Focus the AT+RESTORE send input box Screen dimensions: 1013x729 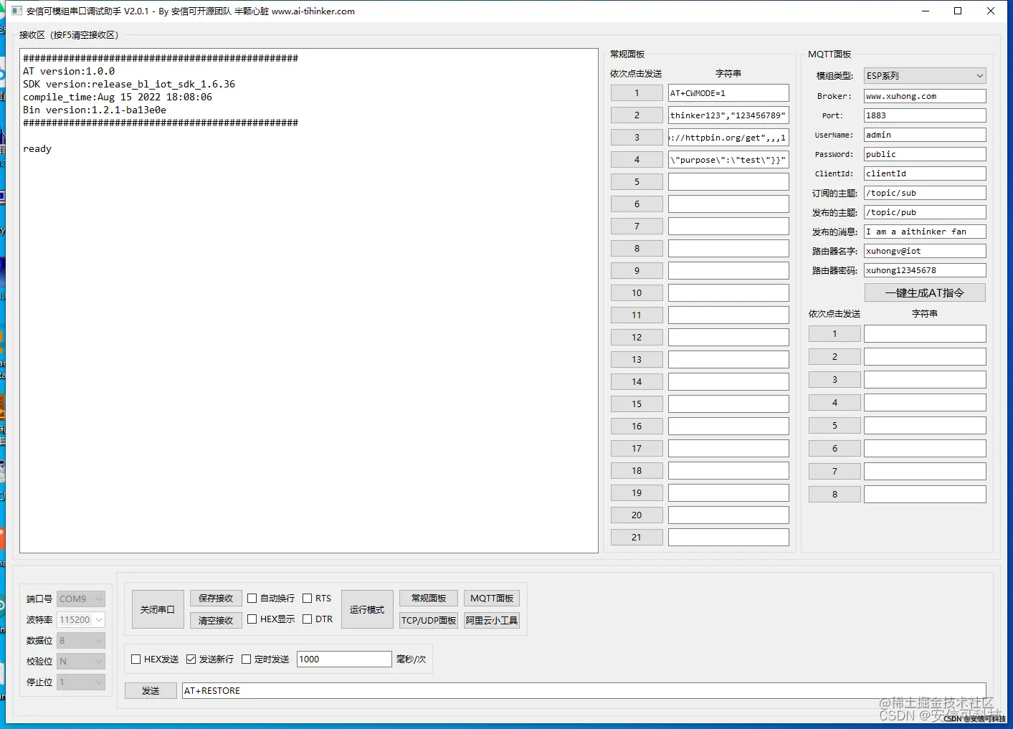(x=584, y=691)
